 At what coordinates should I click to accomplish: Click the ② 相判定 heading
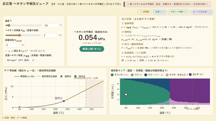coord(126,32)
